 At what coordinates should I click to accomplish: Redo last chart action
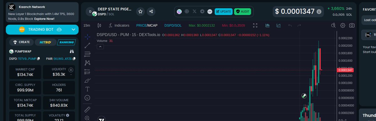tap(299, 25)
